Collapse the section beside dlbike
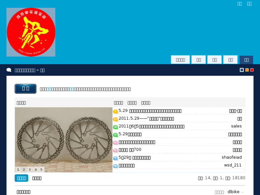The width and height of the screenshot is (260, 195). click(242, 192)
